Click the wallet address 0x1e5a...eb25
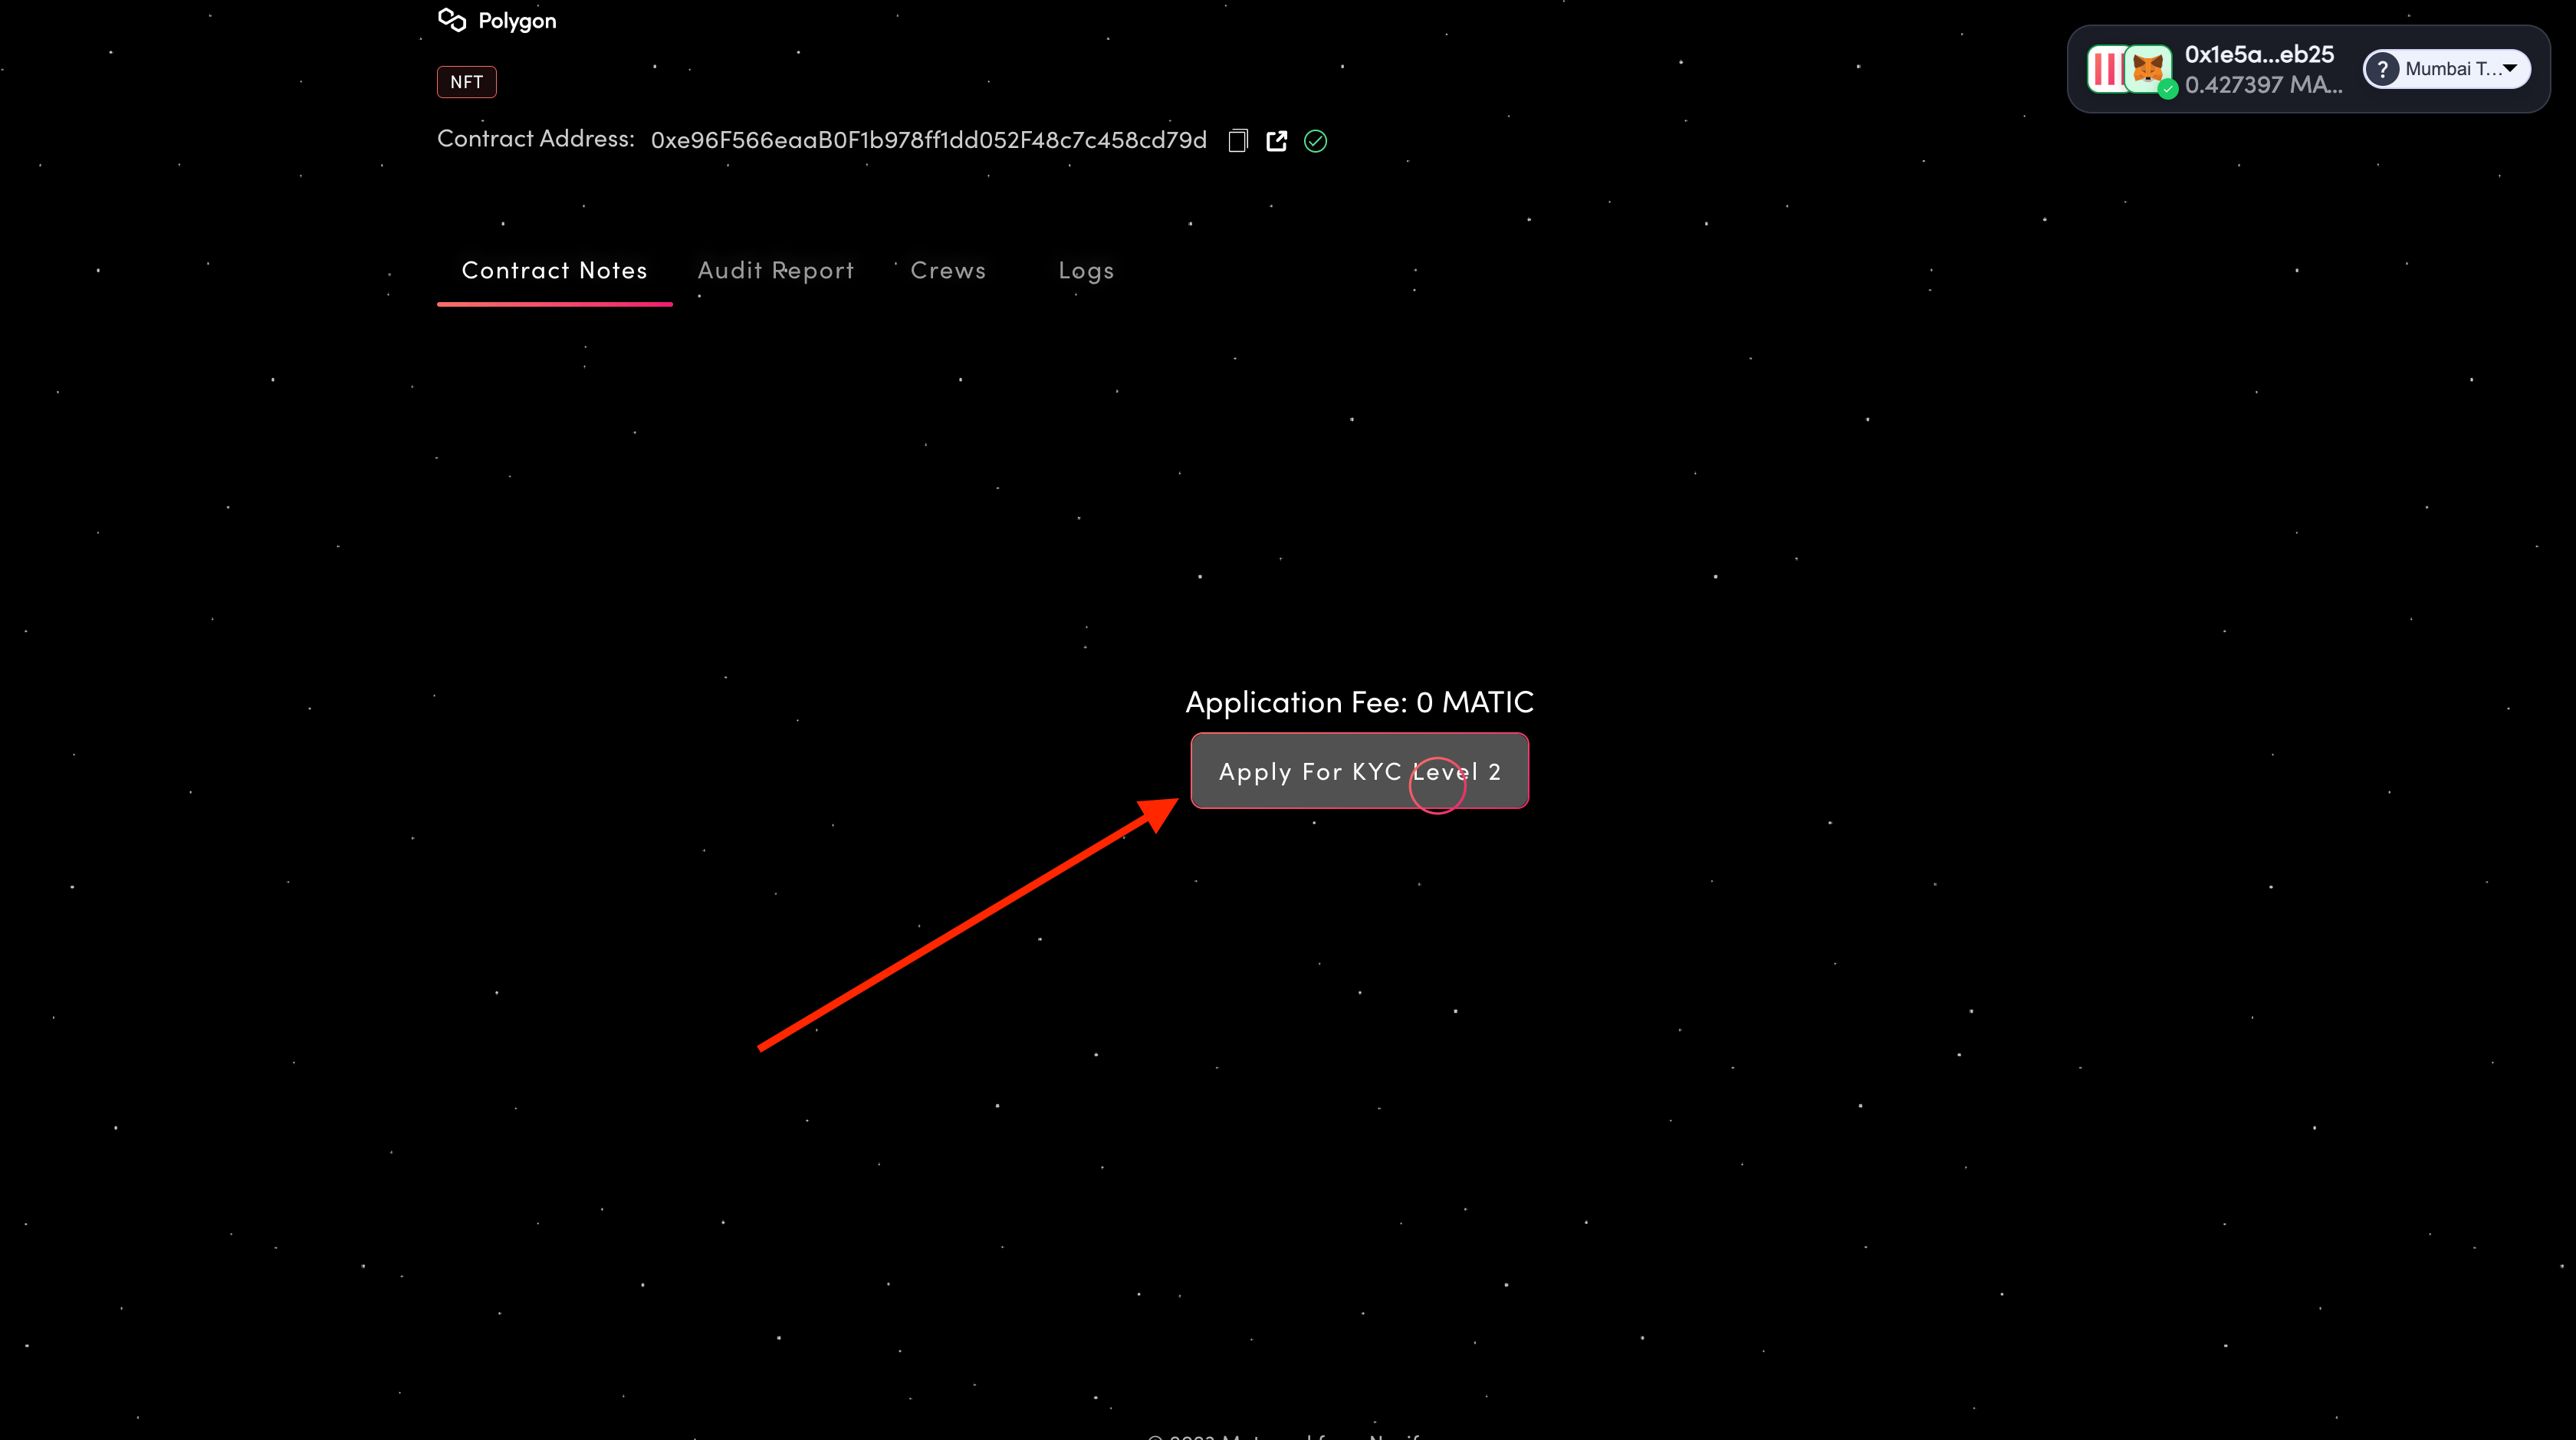 [2259, 54]
